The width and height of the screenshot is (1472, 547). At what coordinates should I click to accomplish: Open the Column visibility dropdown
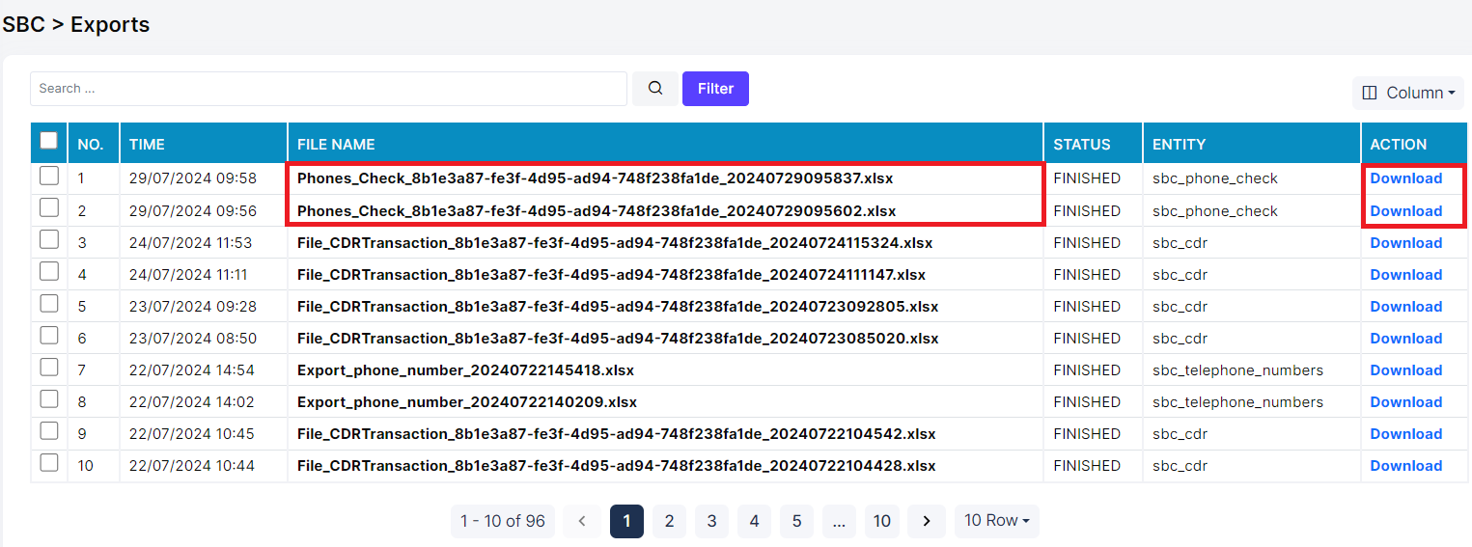pos(1408,93)
